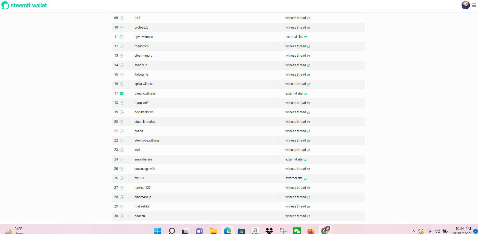Toggle vote for witness protoss20
This screenshot has width=478, height=234.
(122, 28)
